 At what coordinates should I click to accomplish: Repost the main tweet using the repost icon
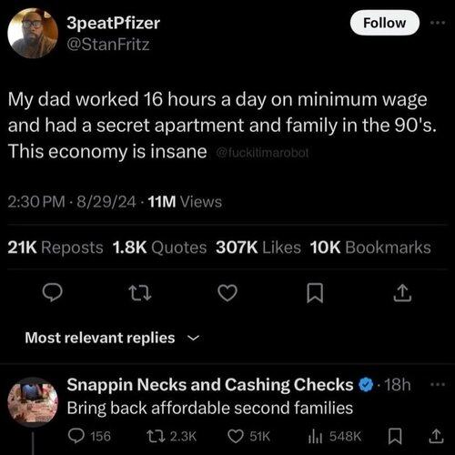tap(140, 293)
